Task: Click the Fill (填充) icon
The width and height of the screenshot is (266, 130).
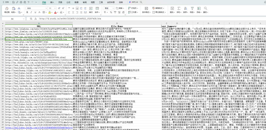Action: (172, 8)
